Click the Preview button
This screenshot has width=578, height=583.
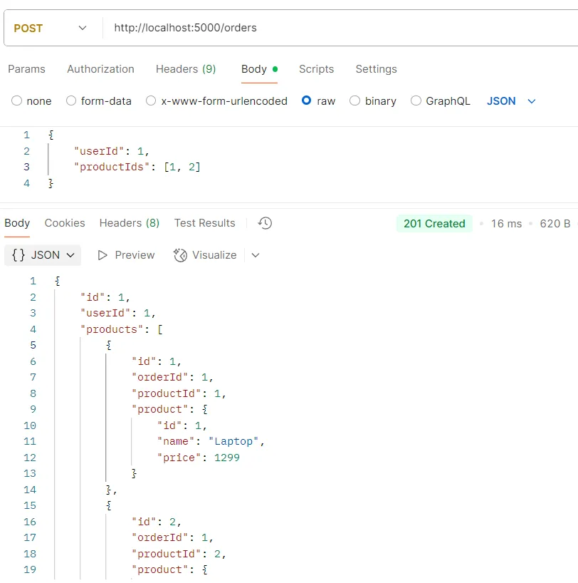(134, 254)
